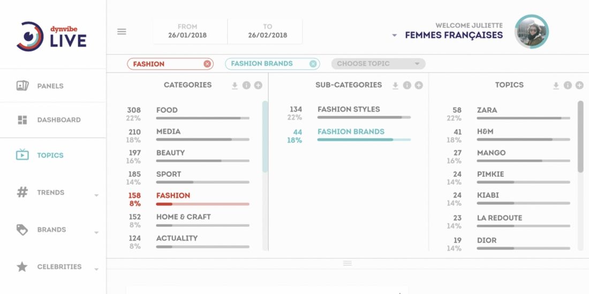Remove the FASHION BRANDS filter tag
589x294 pixels.
tap(313, 64)
